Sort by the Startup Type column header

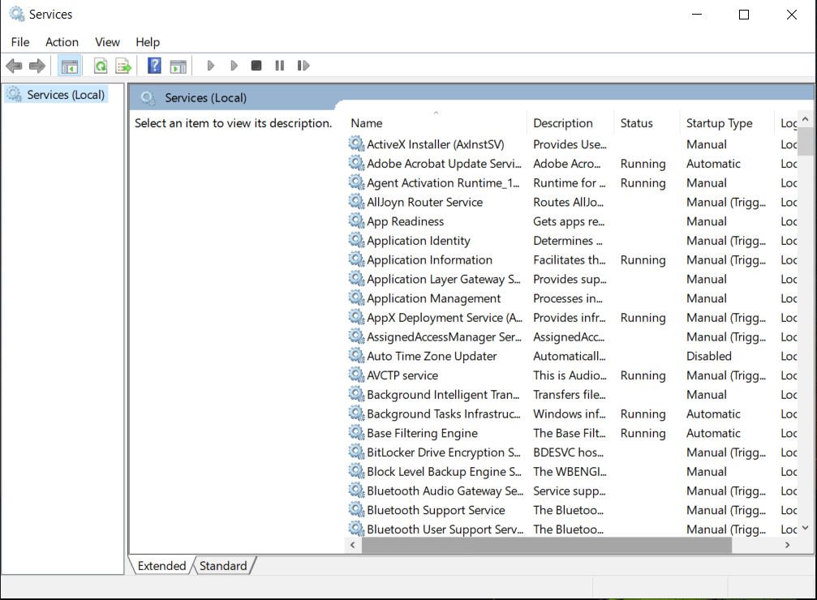pos(728,123)
